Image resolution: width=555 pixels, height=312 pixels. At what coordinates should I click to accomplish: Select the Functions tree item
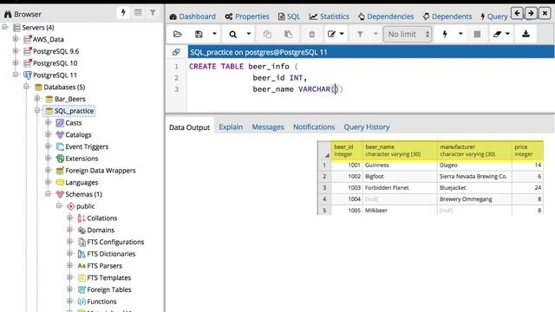click(x=101, y=302)
